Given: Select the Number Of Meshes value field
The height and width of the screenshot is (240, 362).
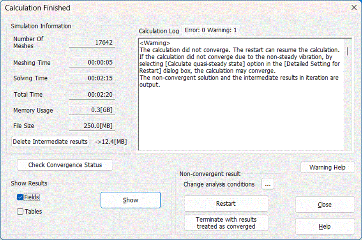Looking at the screenshot, I should click(x=92, y=42).
